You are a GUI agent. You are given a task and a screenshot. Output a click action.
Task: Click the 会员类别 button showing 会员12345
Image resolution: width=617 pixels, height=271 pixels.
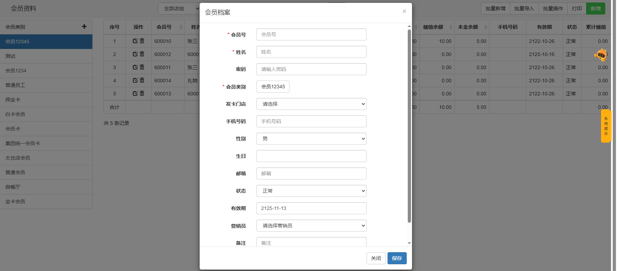[x=273, y=87]
